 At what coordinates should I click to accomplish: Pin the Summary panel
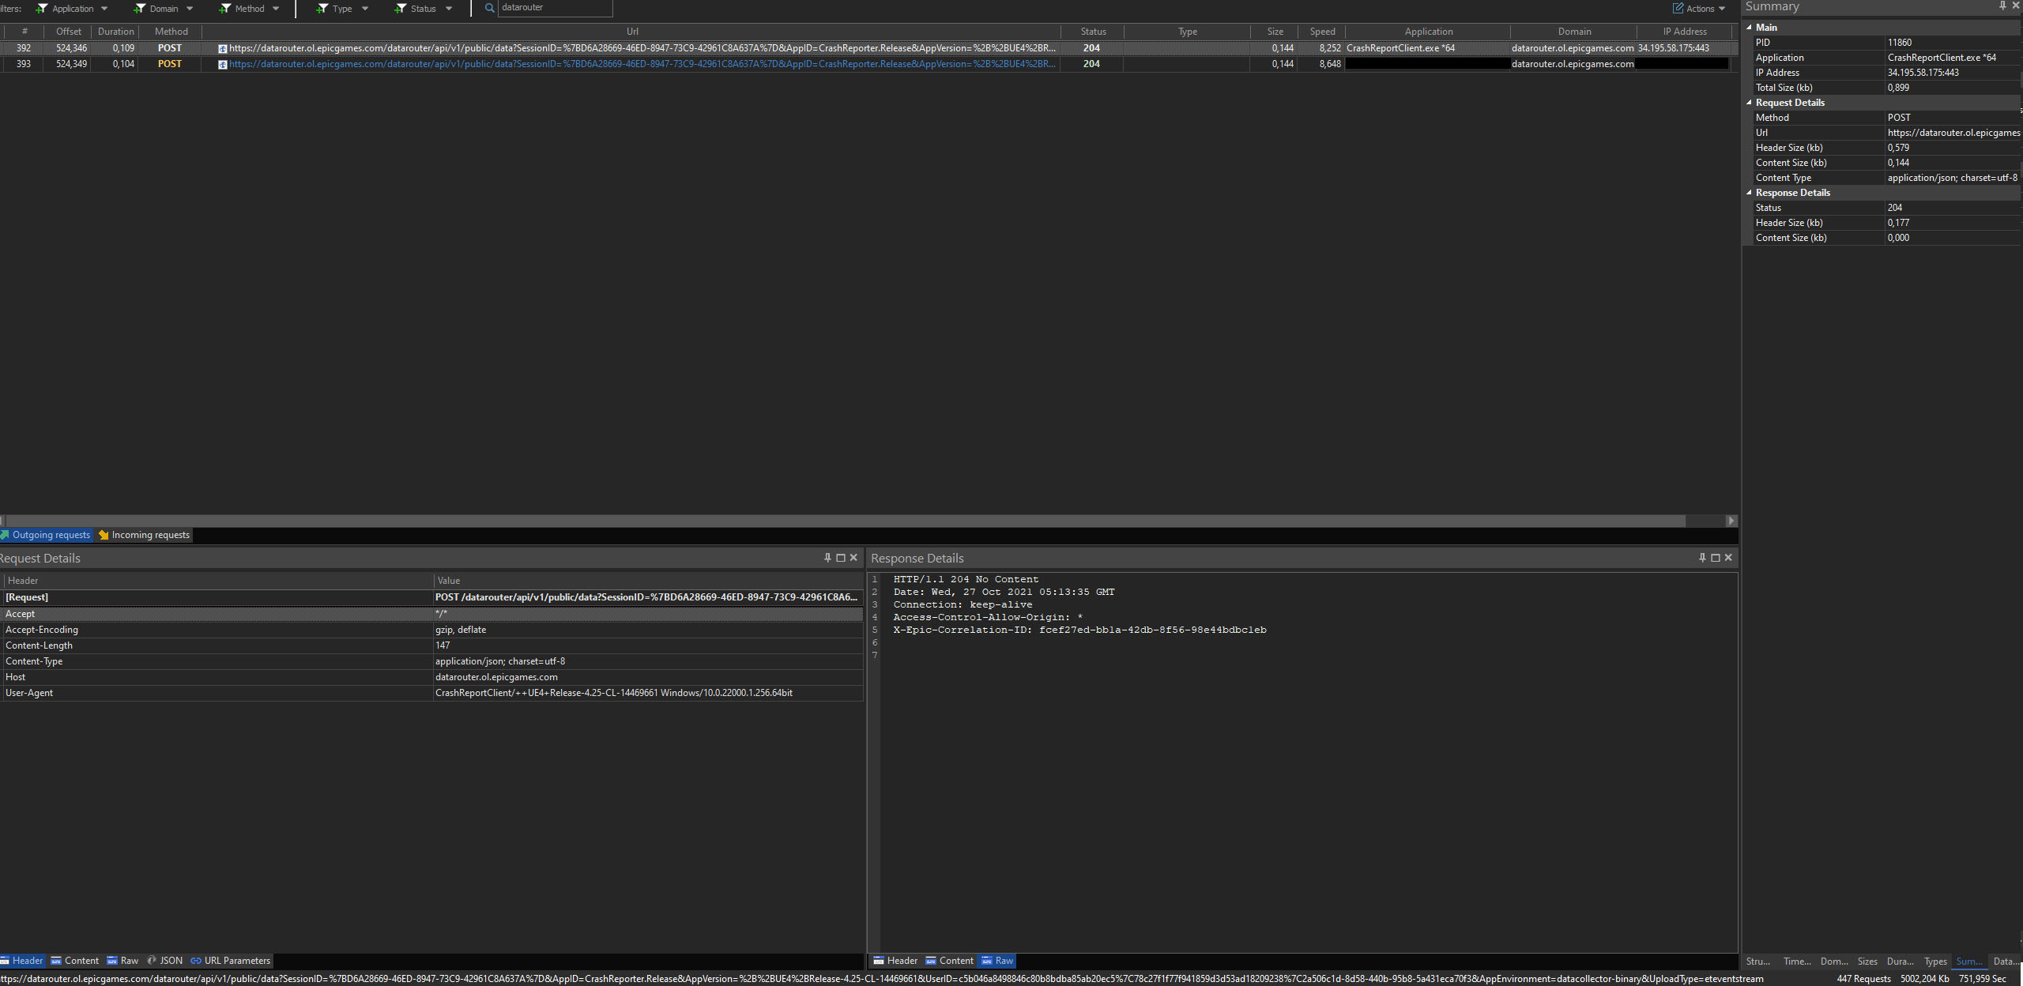(2002, 6)
